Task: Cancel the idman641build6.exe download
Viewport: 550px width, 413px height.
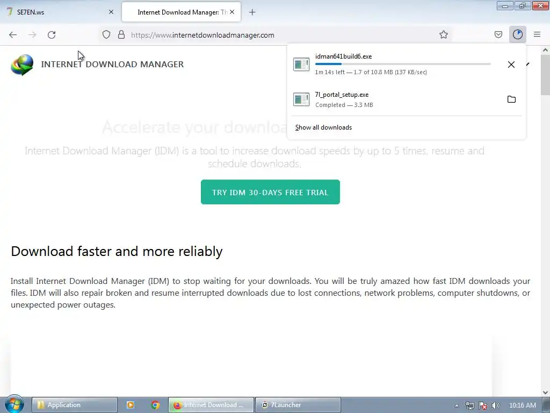Action: [x=511, y=65]
